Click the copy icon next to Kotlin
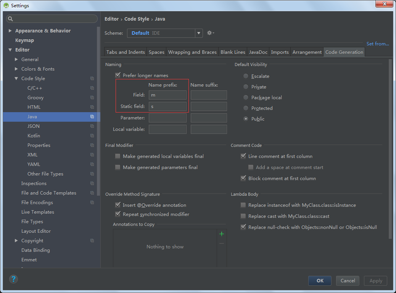396x293 pixels. tap(92, 136)
